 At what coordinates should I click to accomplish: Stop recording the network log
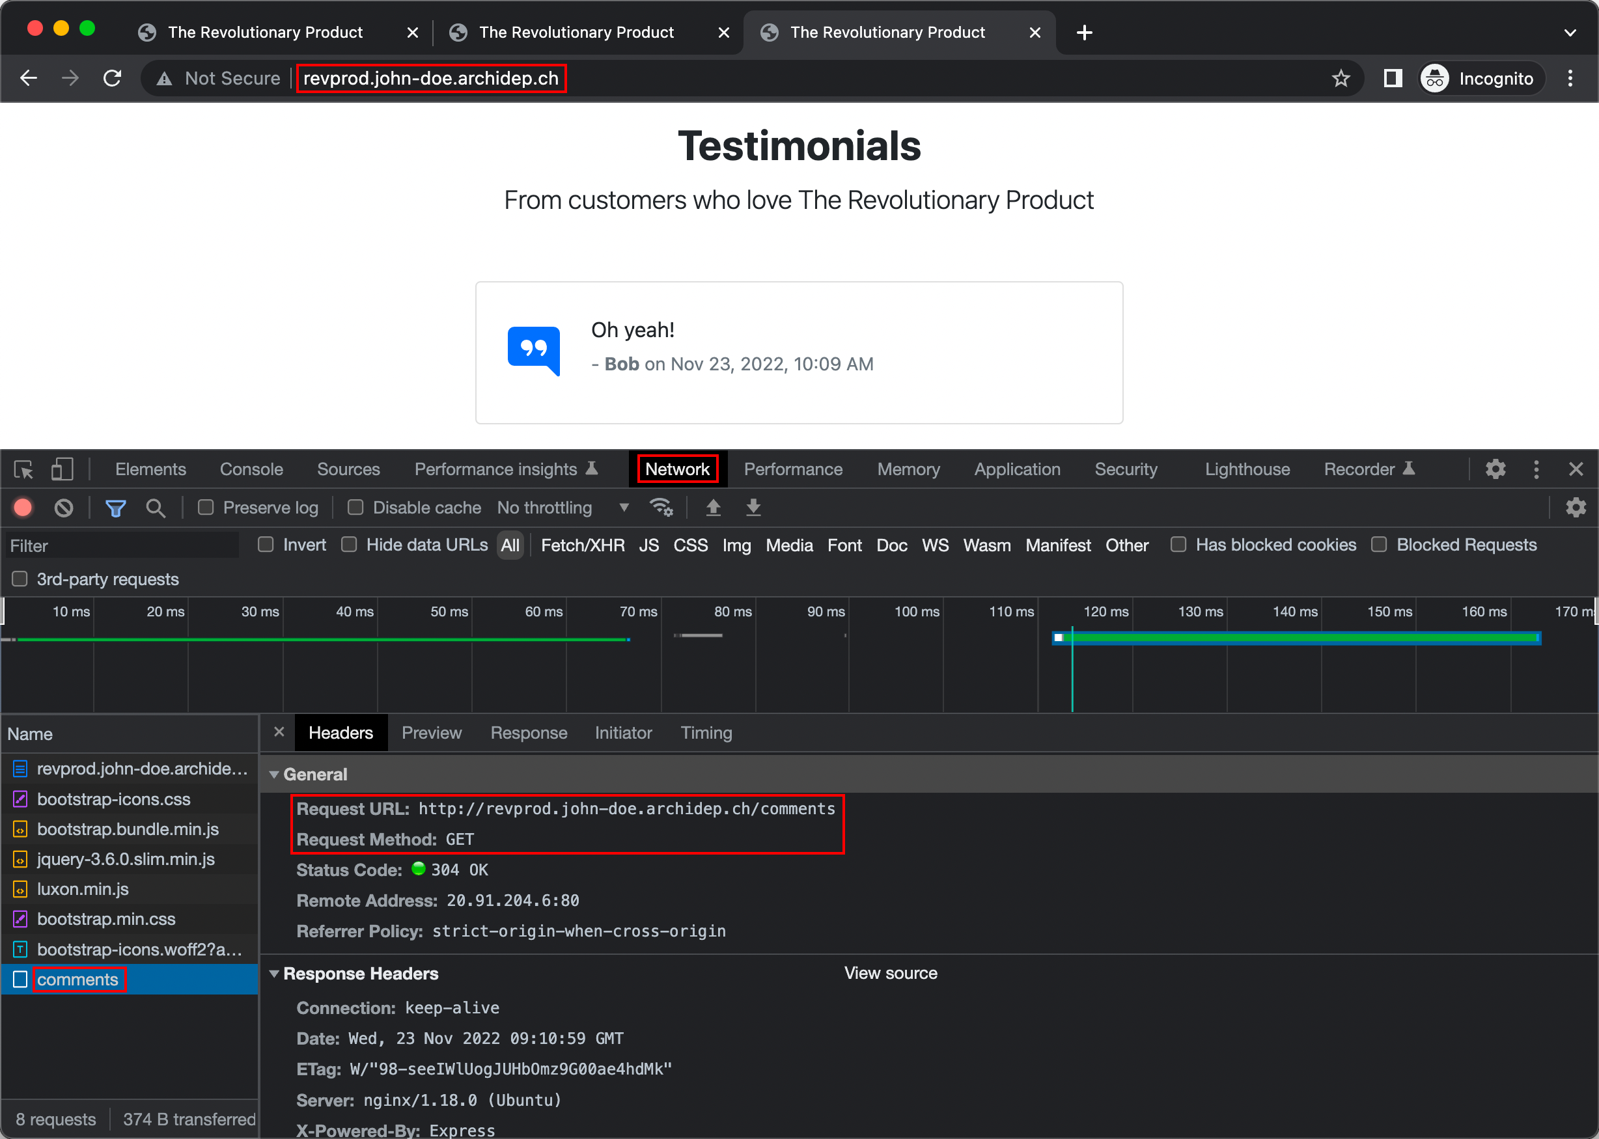point(22,507)
